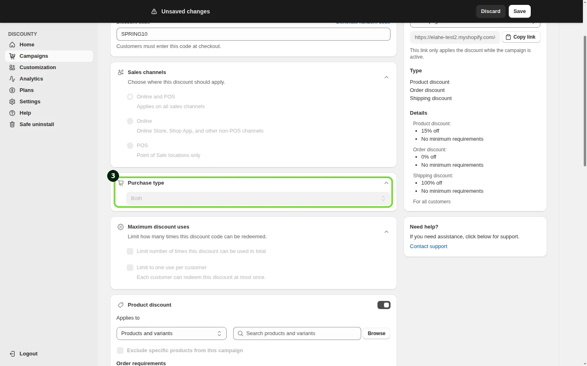Screen dimensions: 587x366
Task: Go to the Help page
Action: coord(49,113)
